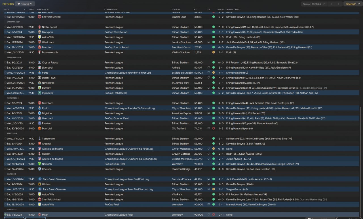Image resolution: width=363 pixels, height=219 pixels.
Task: Sort by the Competition column header
Action: [x=111, y=9]
